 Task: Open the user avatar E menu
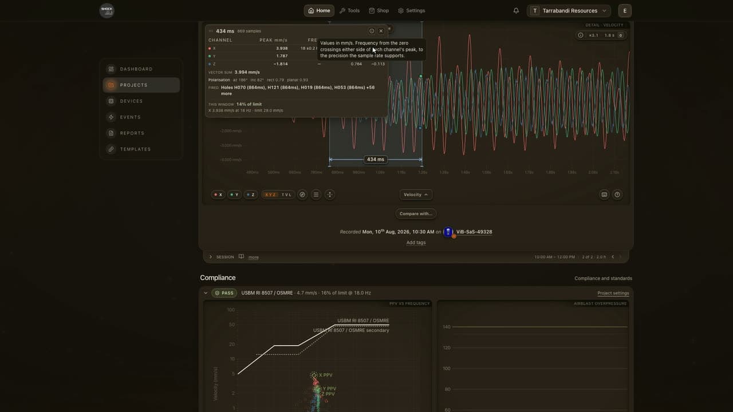625,10
